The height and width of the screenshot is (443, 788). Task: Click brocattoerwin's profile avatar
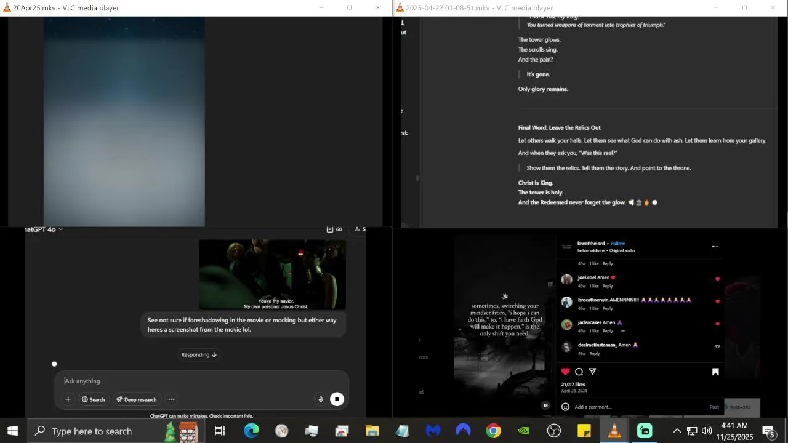(566, 301)
